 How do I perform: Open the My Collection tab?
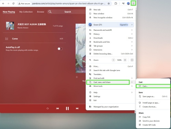tap(26, 12)
